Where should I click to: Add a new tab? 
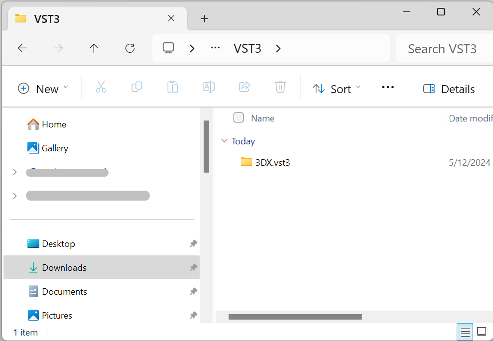[204, 19]
